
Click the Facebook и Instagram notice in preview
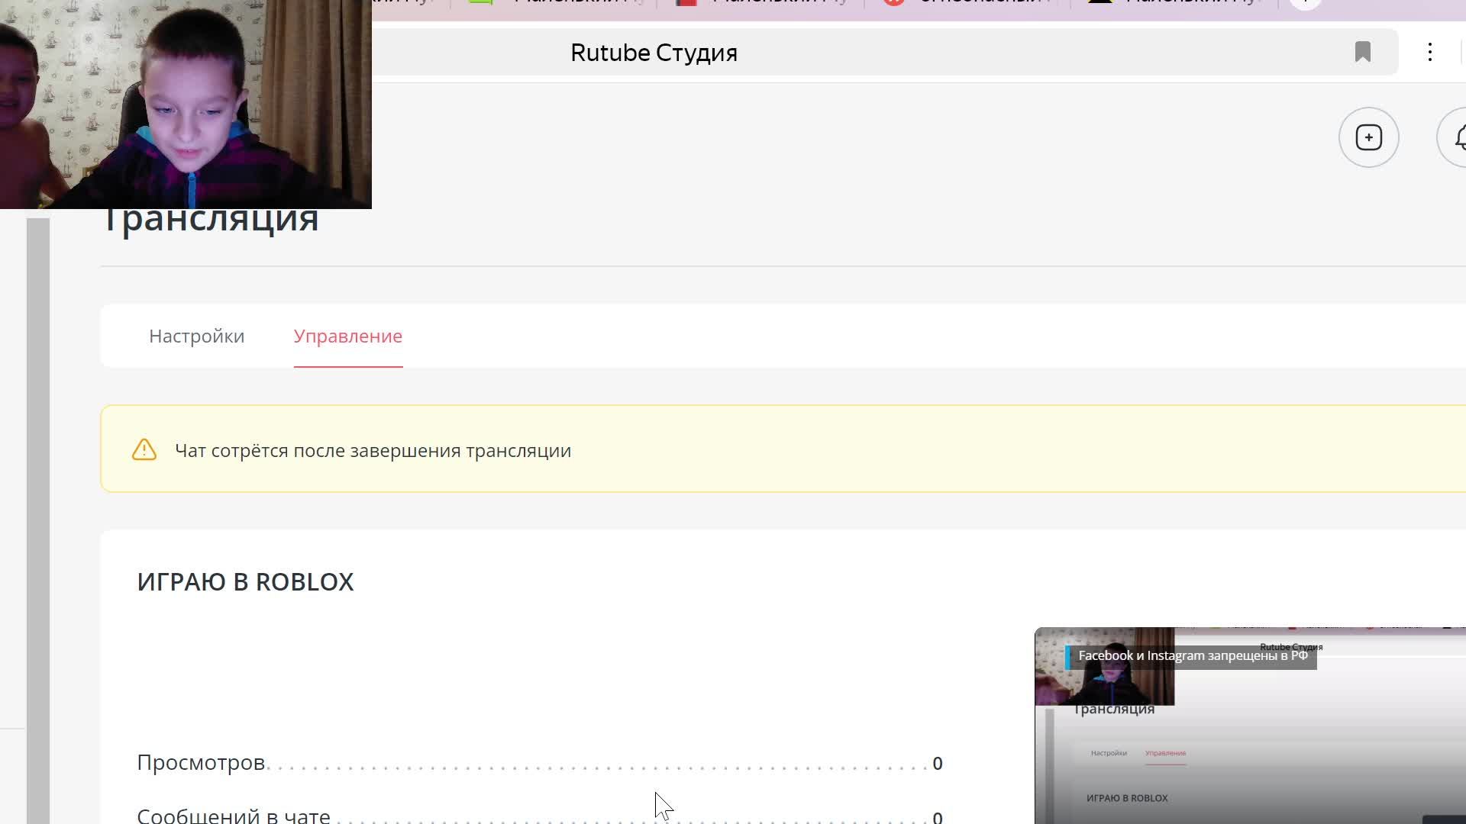1192,656
